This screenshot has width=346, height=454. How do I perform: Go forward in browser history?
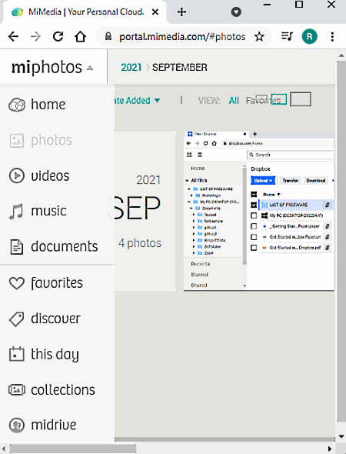pyautogui.click(x=36, y=36)
